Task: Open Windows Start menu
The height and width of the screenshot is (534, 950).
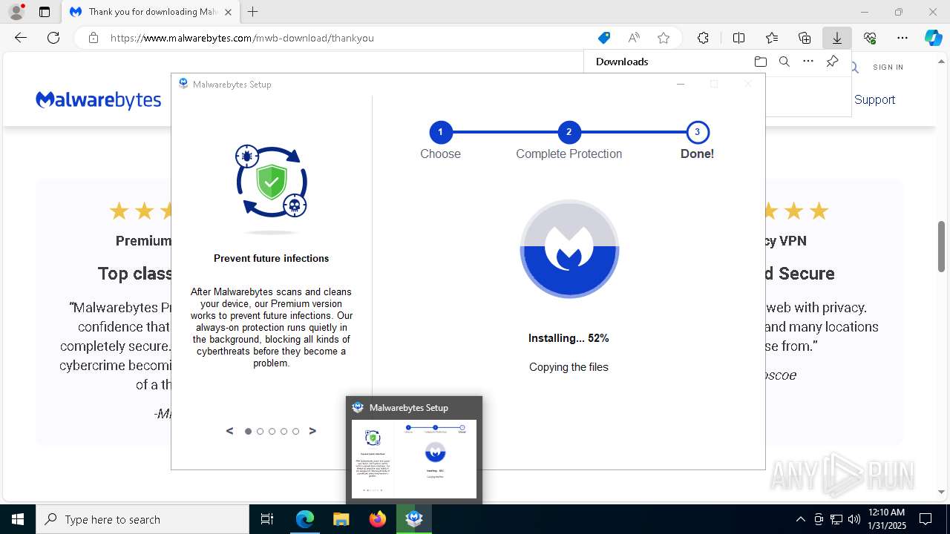Action: pos(18,519)
